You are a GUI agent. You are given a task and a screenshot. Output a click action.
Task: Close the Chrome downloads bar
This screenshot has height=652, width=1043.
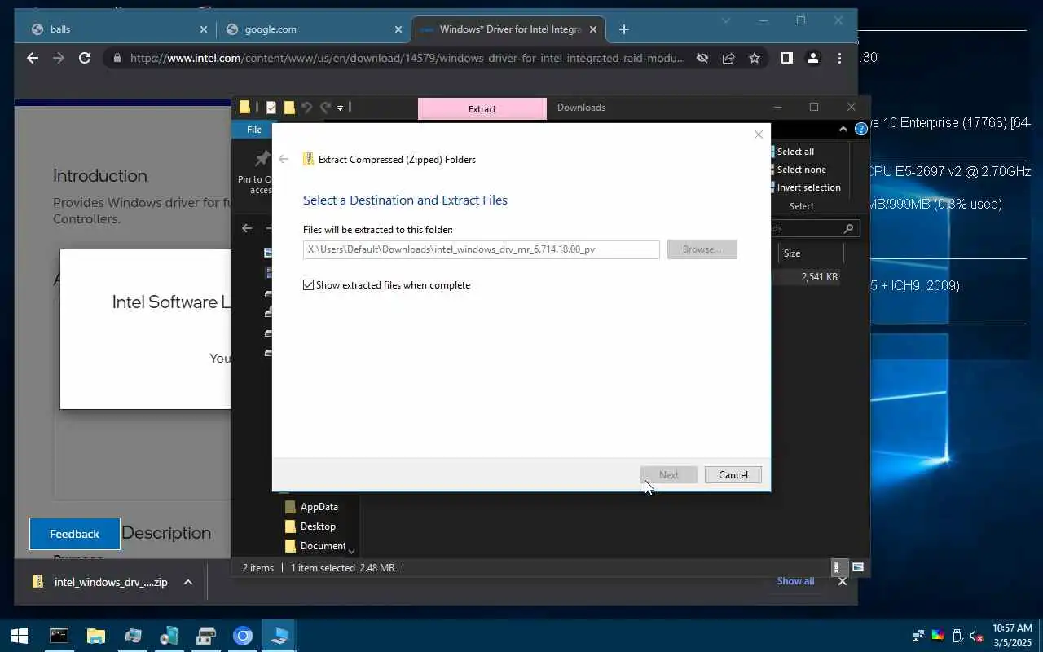coord(843,581)
